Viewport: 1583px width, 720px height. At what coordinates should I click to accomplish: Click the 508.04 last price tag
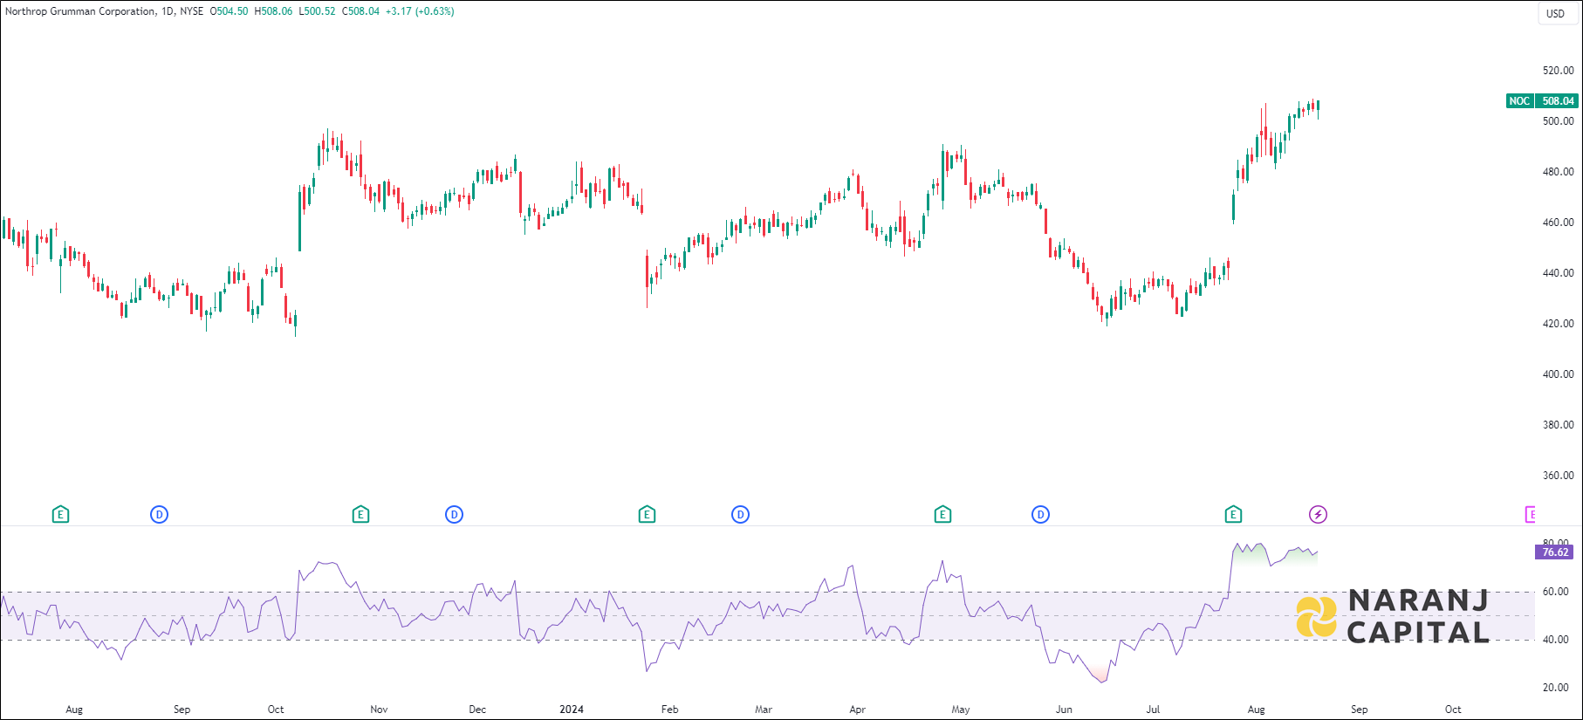(x=1558, y=101)
